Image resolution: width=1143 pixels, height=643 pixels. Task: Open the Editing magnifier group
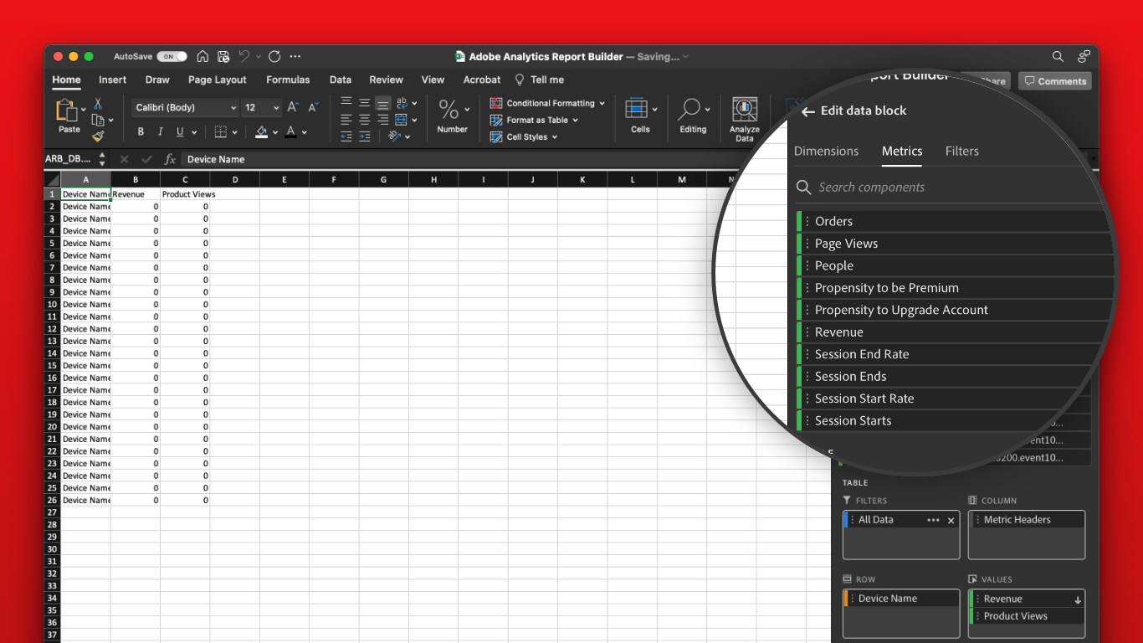coord(689,110)
